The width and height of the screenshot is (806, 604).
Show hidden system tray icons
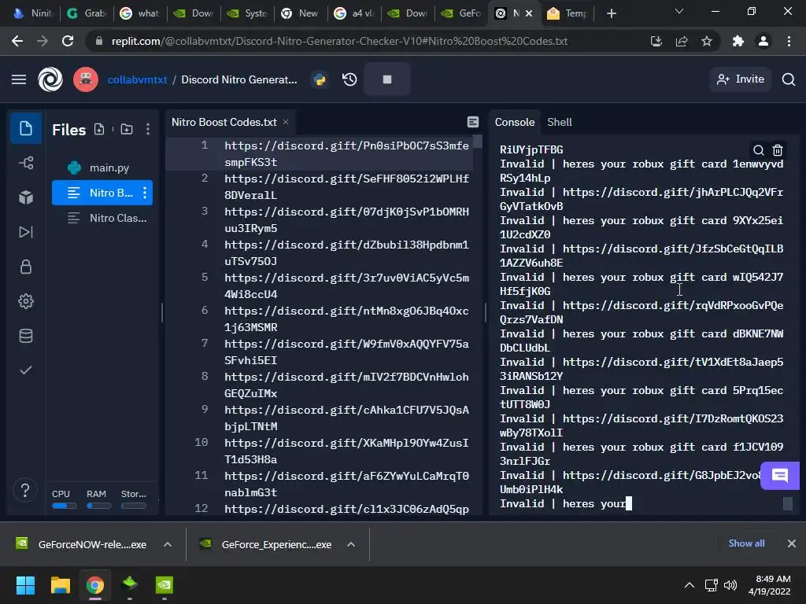690,585
